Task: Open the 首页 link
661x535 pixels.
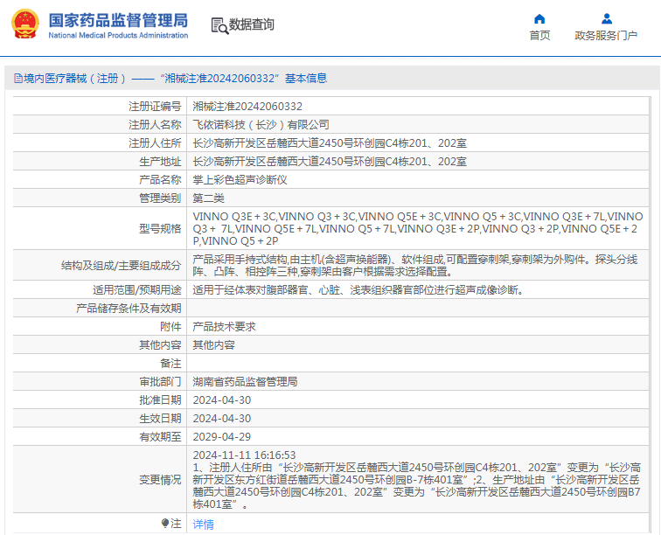Action: (539, 36)
